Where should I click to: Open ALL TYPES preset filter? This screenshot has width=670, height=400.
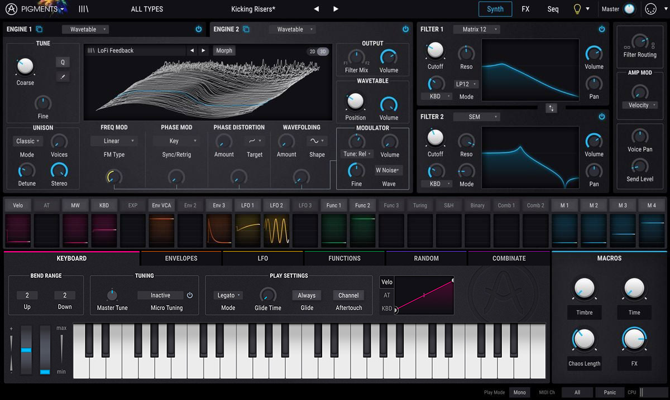[x=147, y=9]
